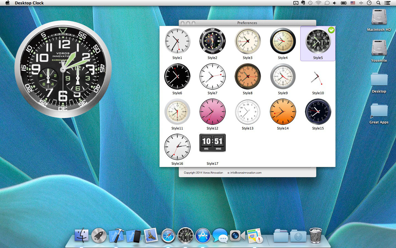The width and height of the screenshot is (396, 248).
Task: Click the Bluetooth menu bar icon
Action: [x=361, y=3]
